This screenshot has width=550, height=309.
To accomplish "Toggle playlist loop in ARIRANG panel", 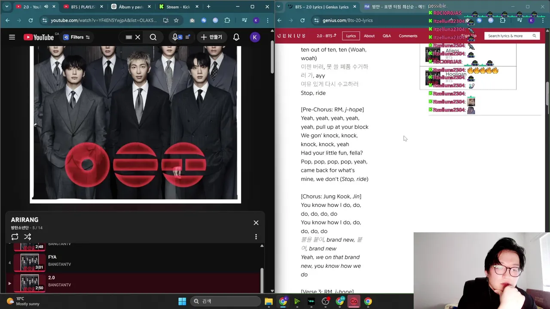I will tap(15, 237).
